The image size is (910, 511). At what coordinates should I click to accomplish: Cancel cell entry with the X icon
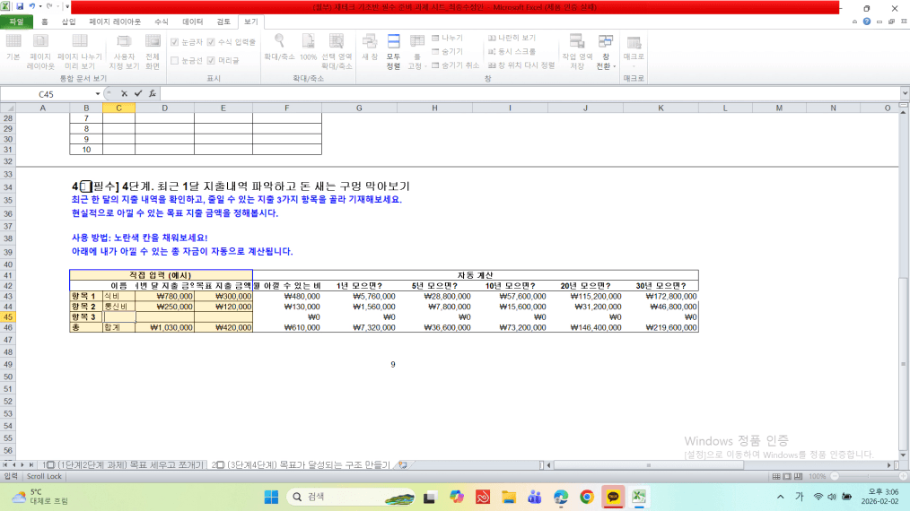coord(124,93)
